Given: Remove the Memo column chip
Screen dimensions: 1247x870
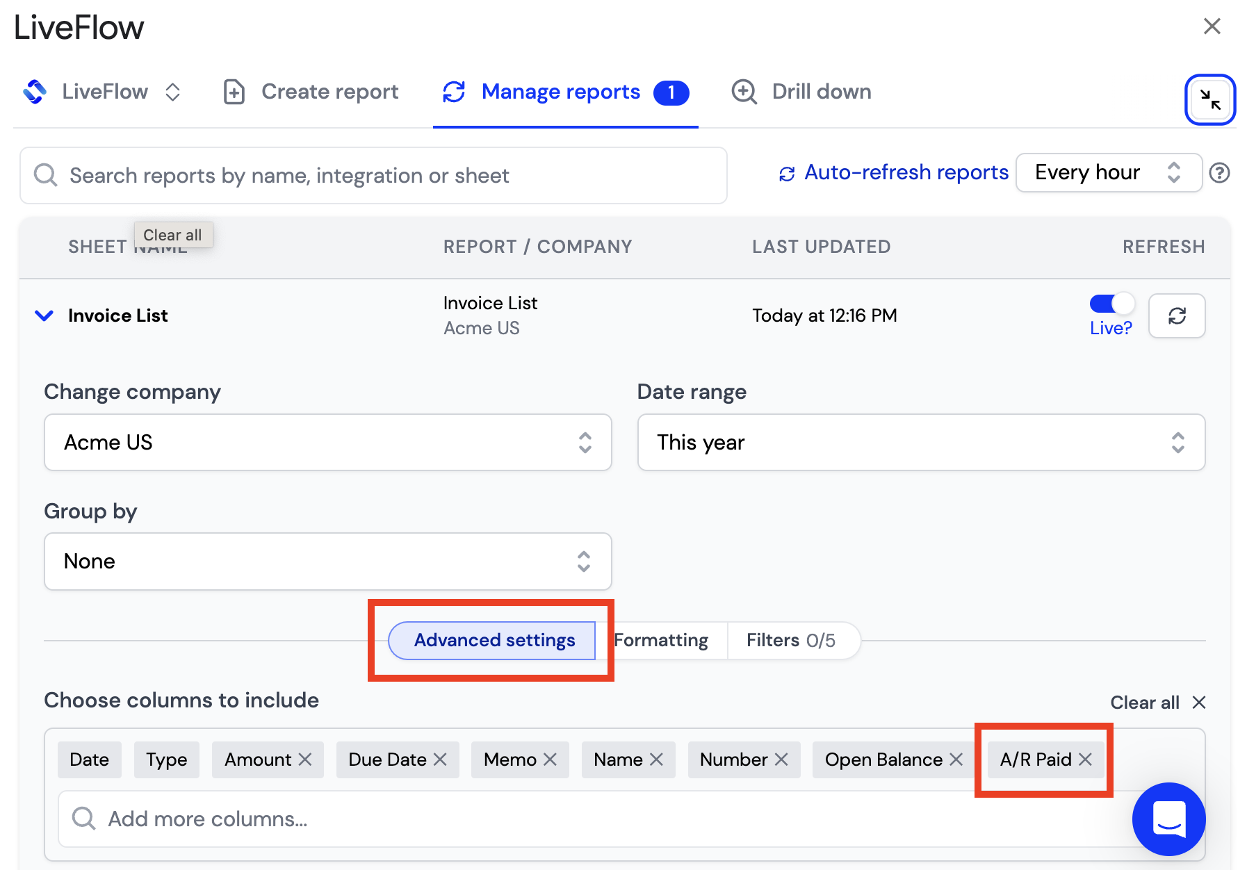Looking at the screenshot, I should click(550, 760).
